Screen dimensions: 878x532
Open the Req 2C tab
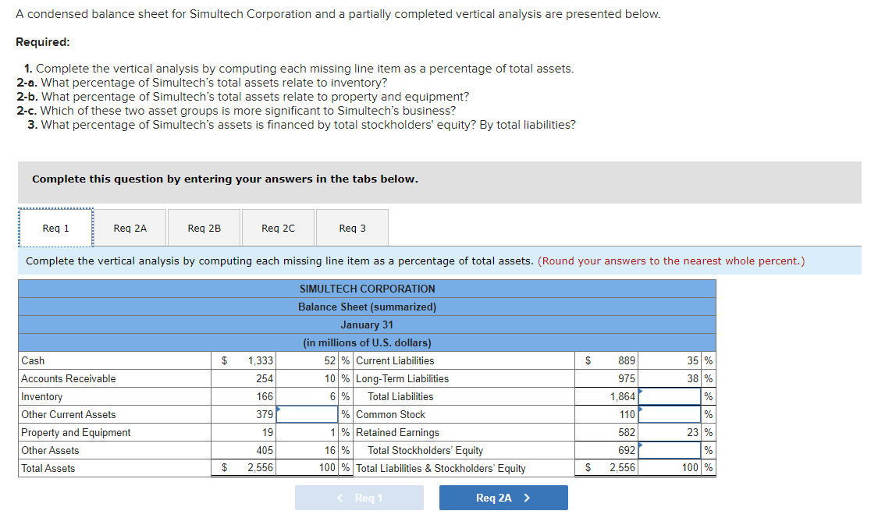tap(278, 227)
